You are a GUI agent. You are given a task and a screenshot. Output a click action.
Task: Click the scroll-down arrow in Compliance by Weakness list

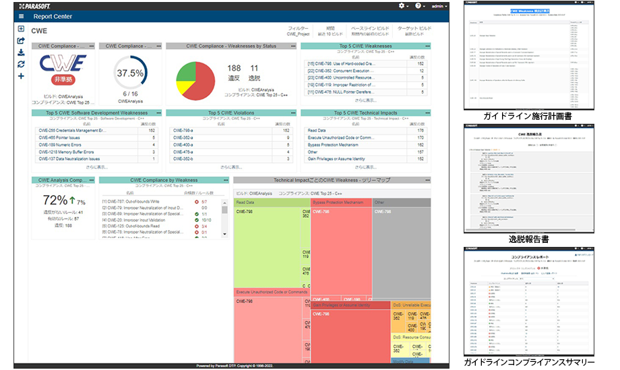pyautogui.click(x=224, y=233)
